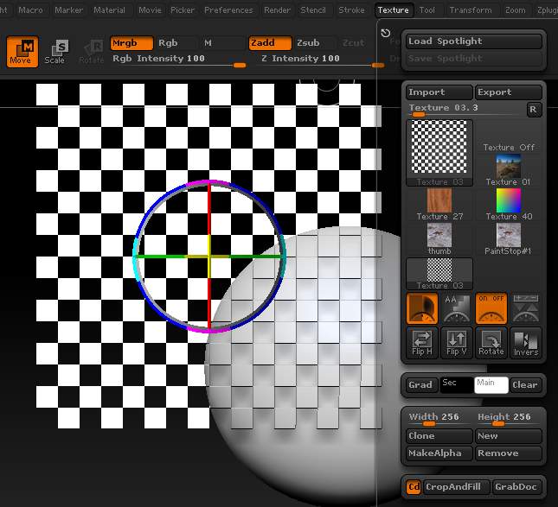558x507 pixels.
Task: Click the add/remove Spotlight icon
Action: pyautogui.click(x=526, y=308)
